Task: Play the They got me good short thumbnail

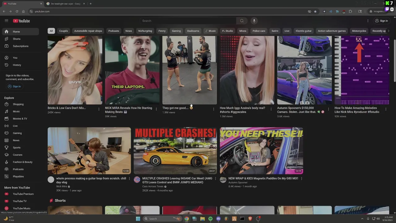Action: click(190, 70)
